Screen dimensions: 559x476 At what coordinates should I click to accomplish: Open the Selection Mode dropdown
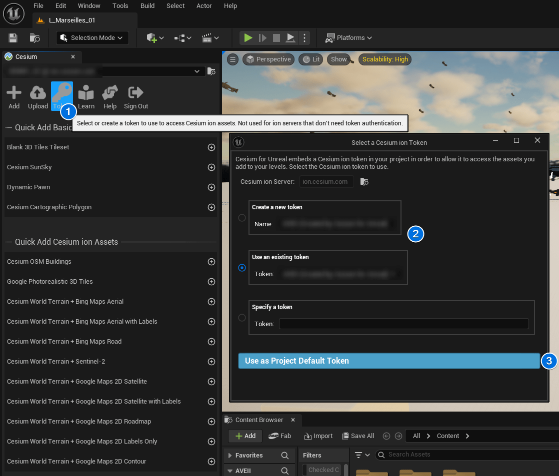click(92, 38)
